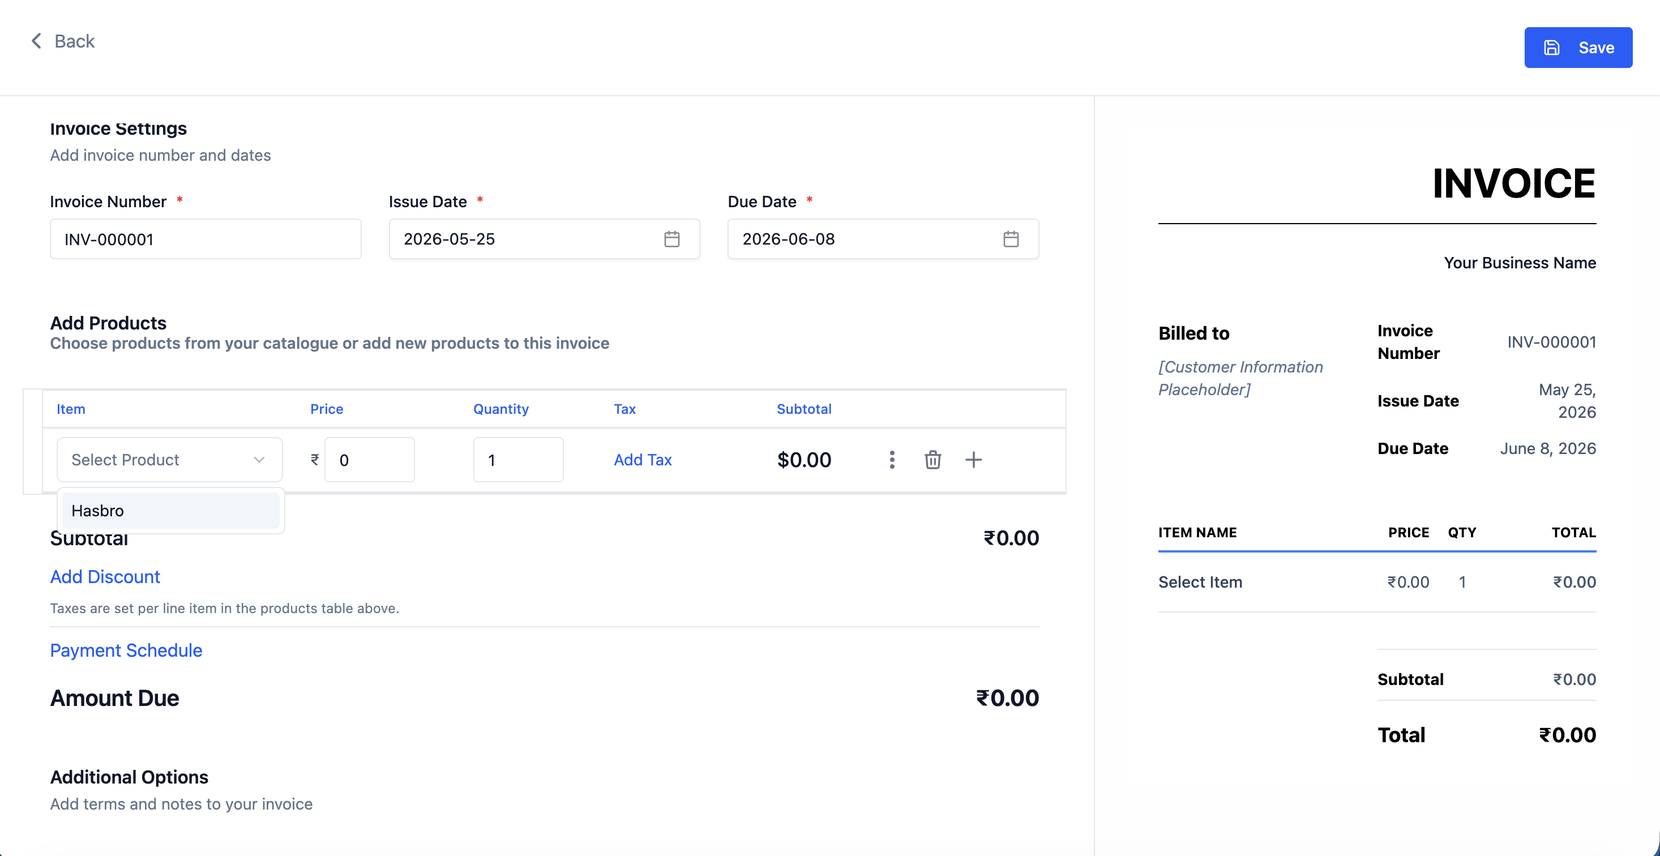Click the preview Total amount ₹0.00
Viewport: 1660px width, 856px height.
click(x=1567, y=735)
